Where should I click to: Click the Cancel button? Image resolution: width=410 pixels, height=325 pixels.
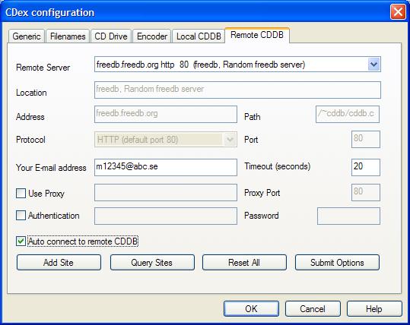313,309
